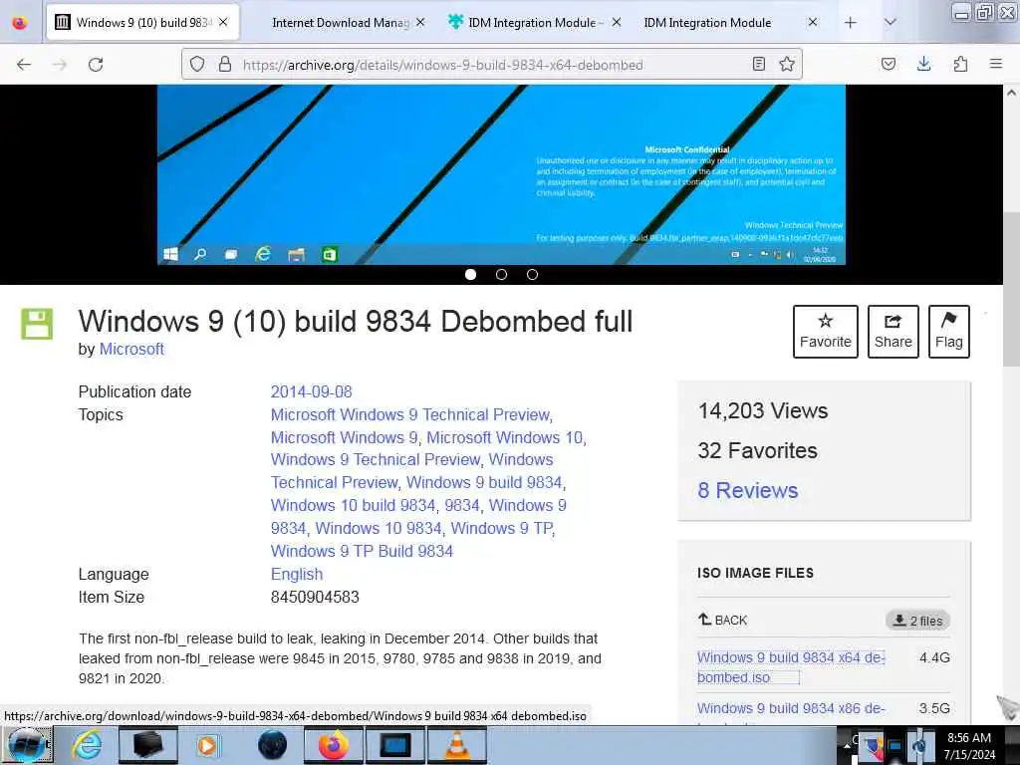Open the Windows Start orb
Screen dimensions: 1020x765
[27, 745]
